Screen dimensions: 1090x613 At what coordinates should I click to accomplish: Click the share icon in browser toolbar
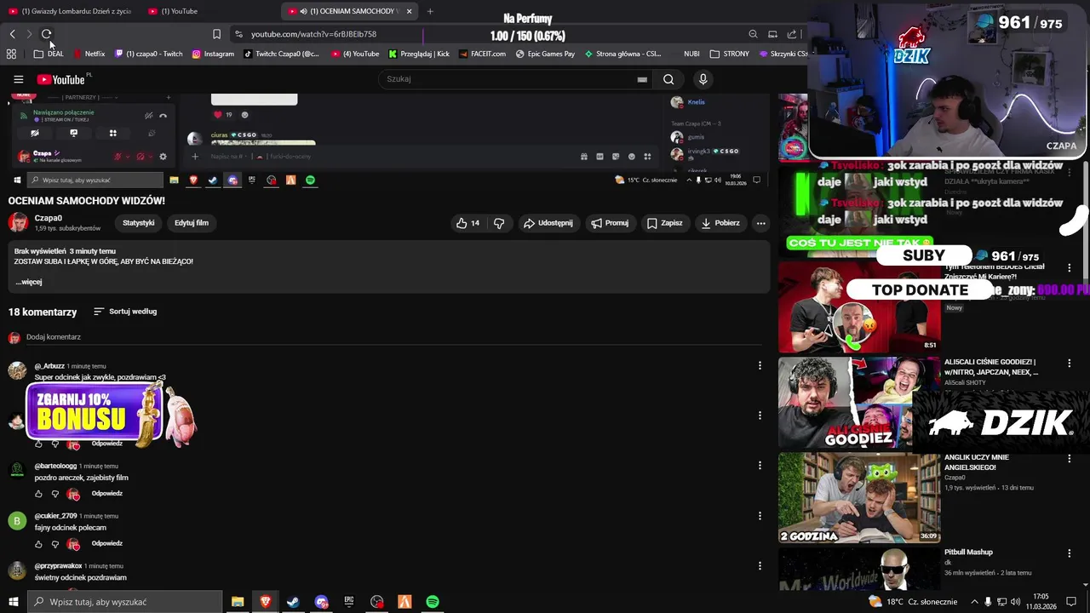pos(792,34)
